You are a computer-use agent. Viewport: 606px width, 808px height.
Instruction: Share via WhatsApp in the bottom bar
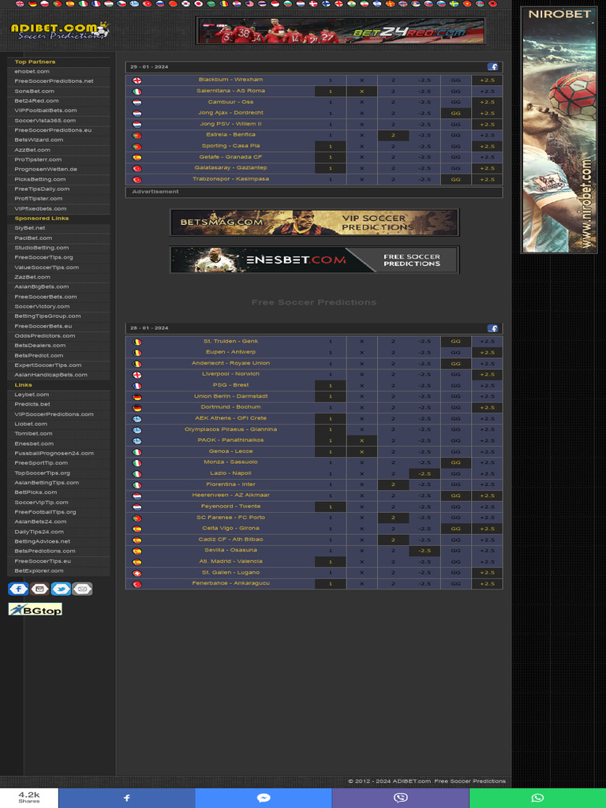[x=537, y=798]
